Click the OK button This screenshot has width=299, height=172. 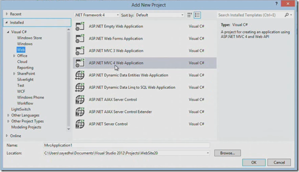point(254,162)
